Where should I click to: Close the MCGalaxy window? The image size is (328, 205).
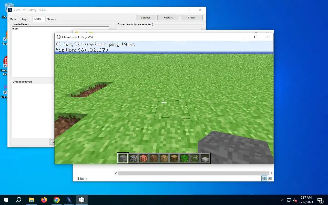200,10
